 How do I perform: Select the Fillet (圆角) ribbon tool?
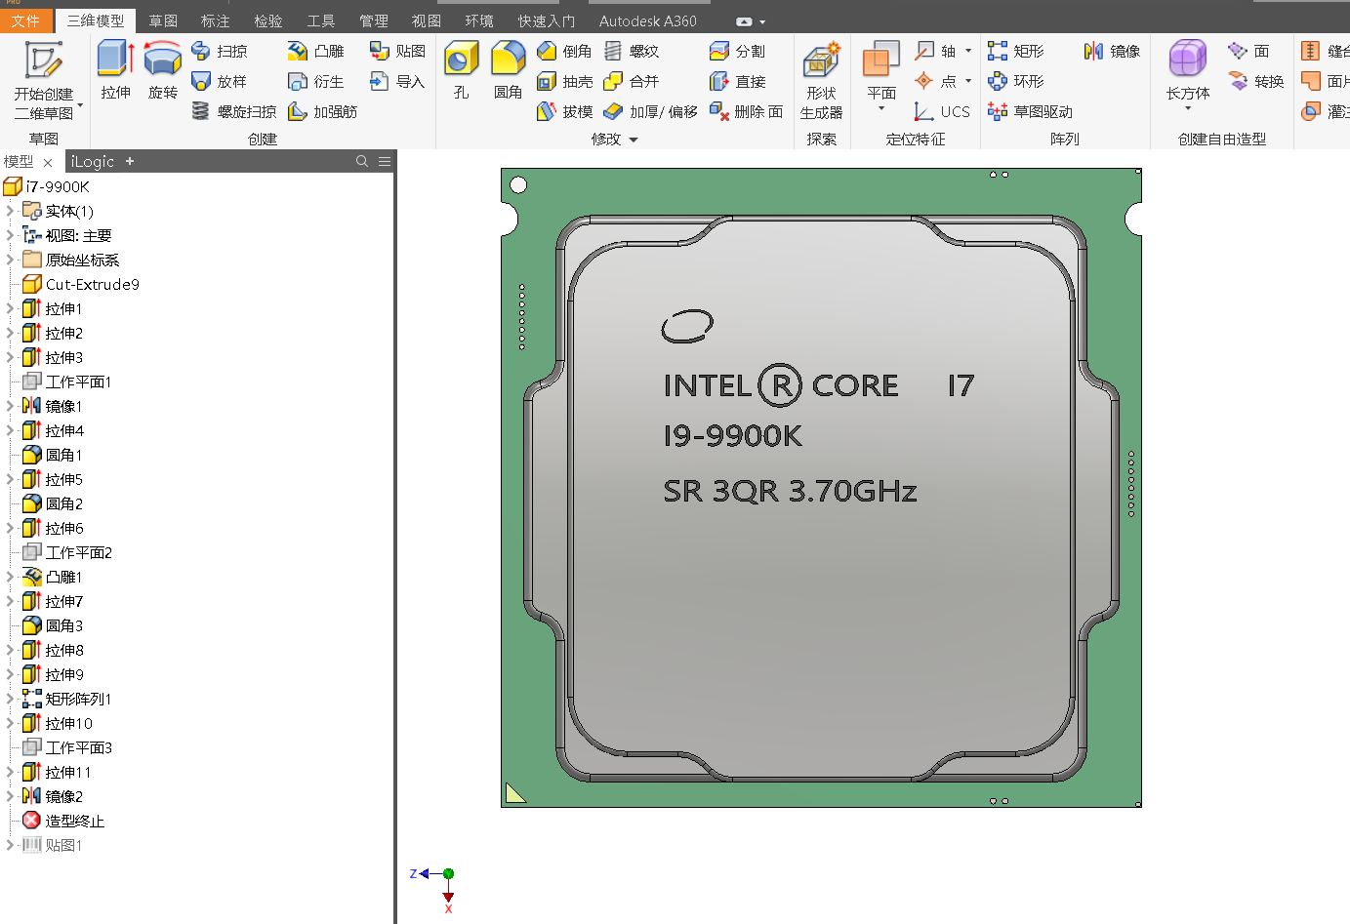509,70
